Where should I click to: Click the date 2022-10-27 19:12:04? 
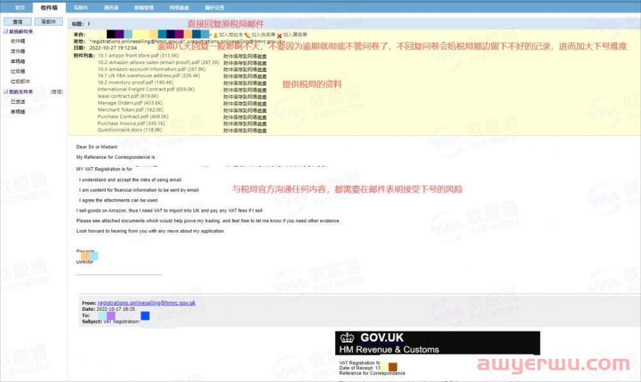pyautogui.click(x=113, y=48)
